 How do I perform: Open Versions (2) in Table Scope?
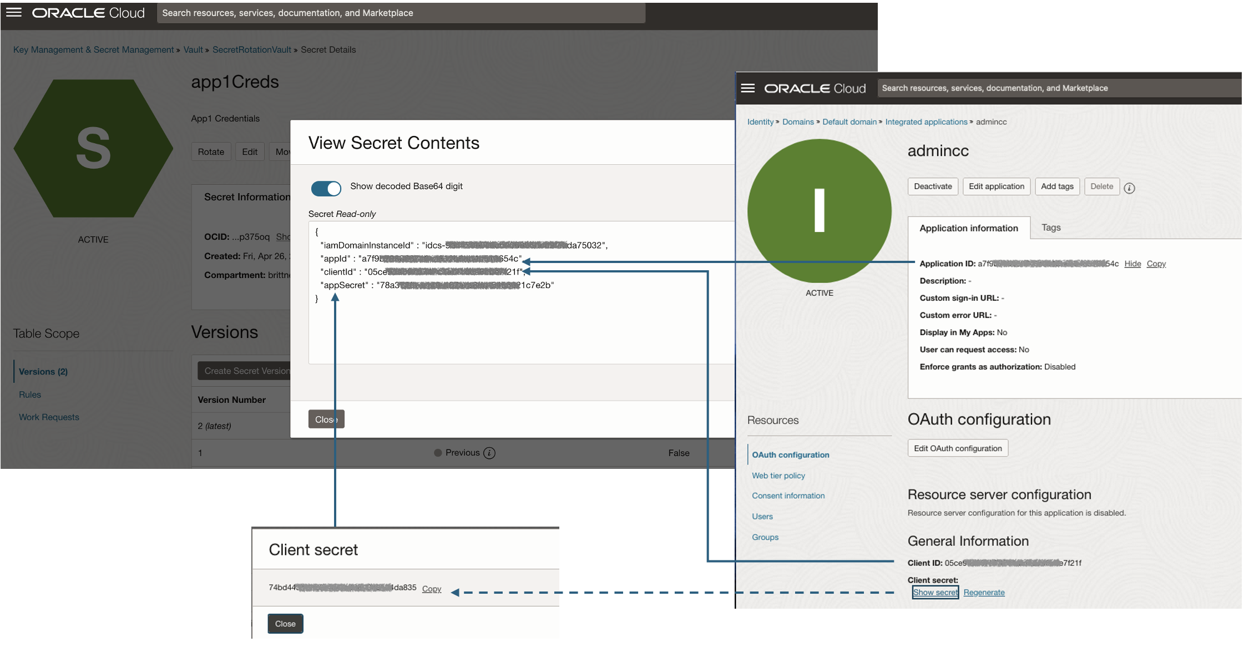click(43, 372)
